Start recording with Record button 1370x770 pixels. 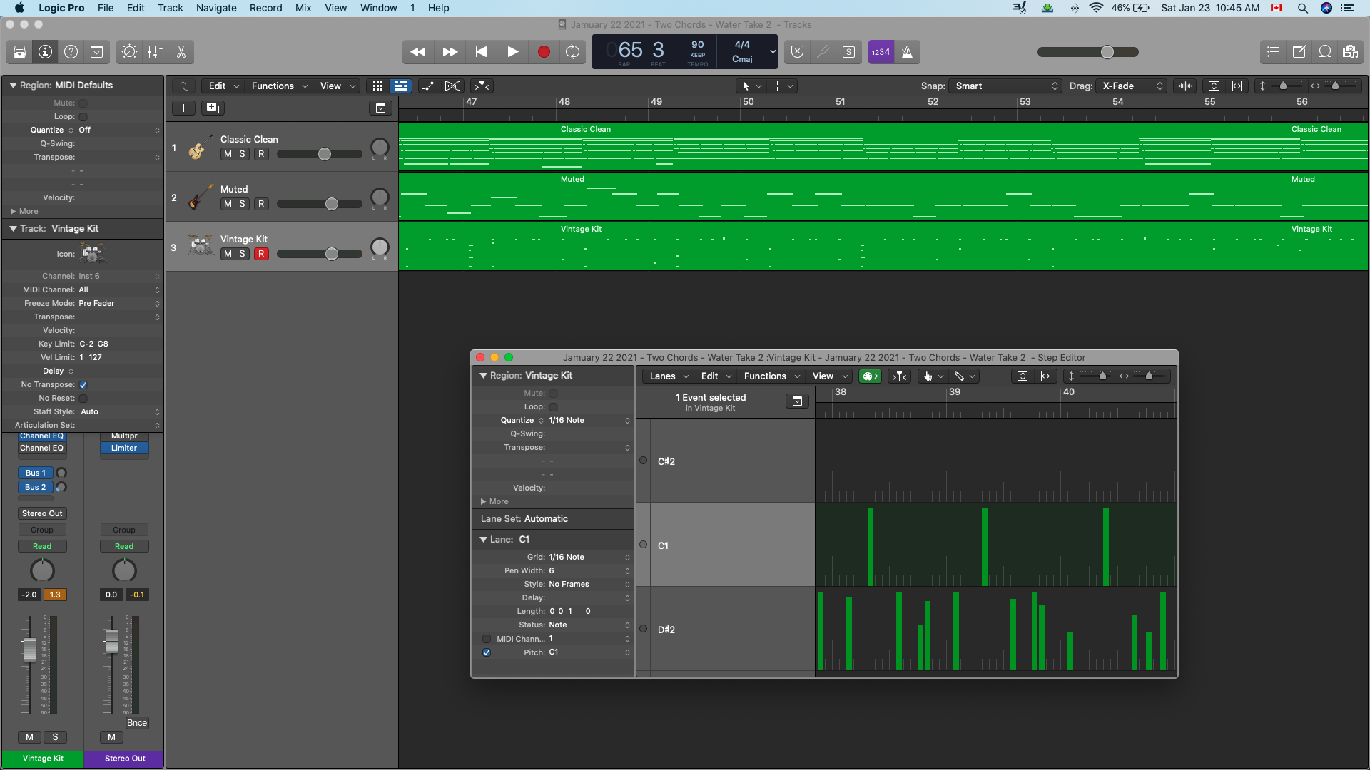coord(544,52)
